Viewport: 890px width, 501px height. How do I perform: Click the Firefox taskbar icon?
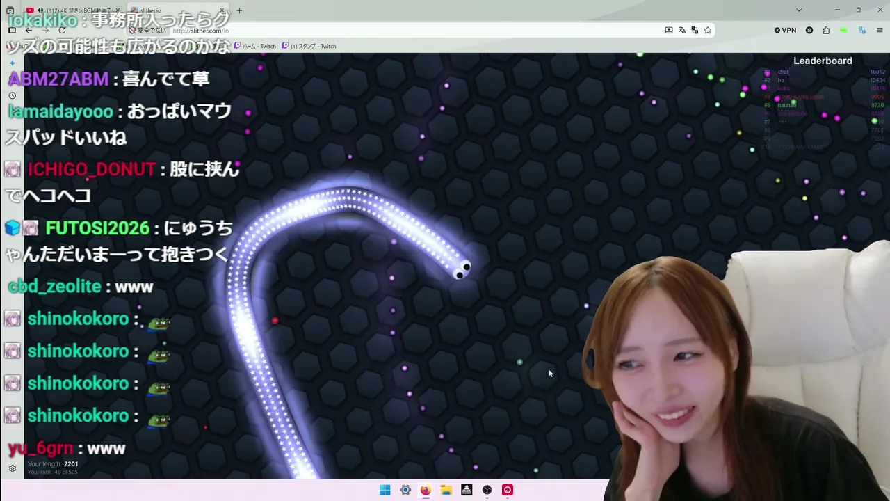[x=426, y=490]
